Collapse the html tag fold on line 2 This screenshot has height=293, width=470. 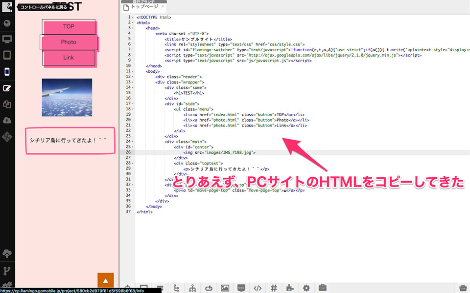(x=133, y=23)
